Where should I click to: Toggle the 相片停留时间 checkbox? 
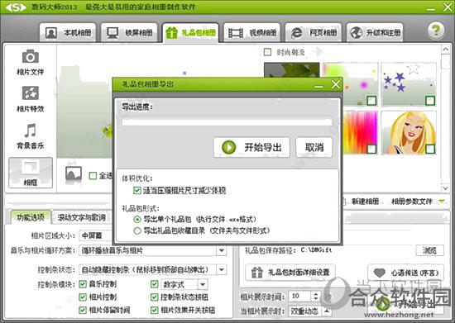[83, 310]
